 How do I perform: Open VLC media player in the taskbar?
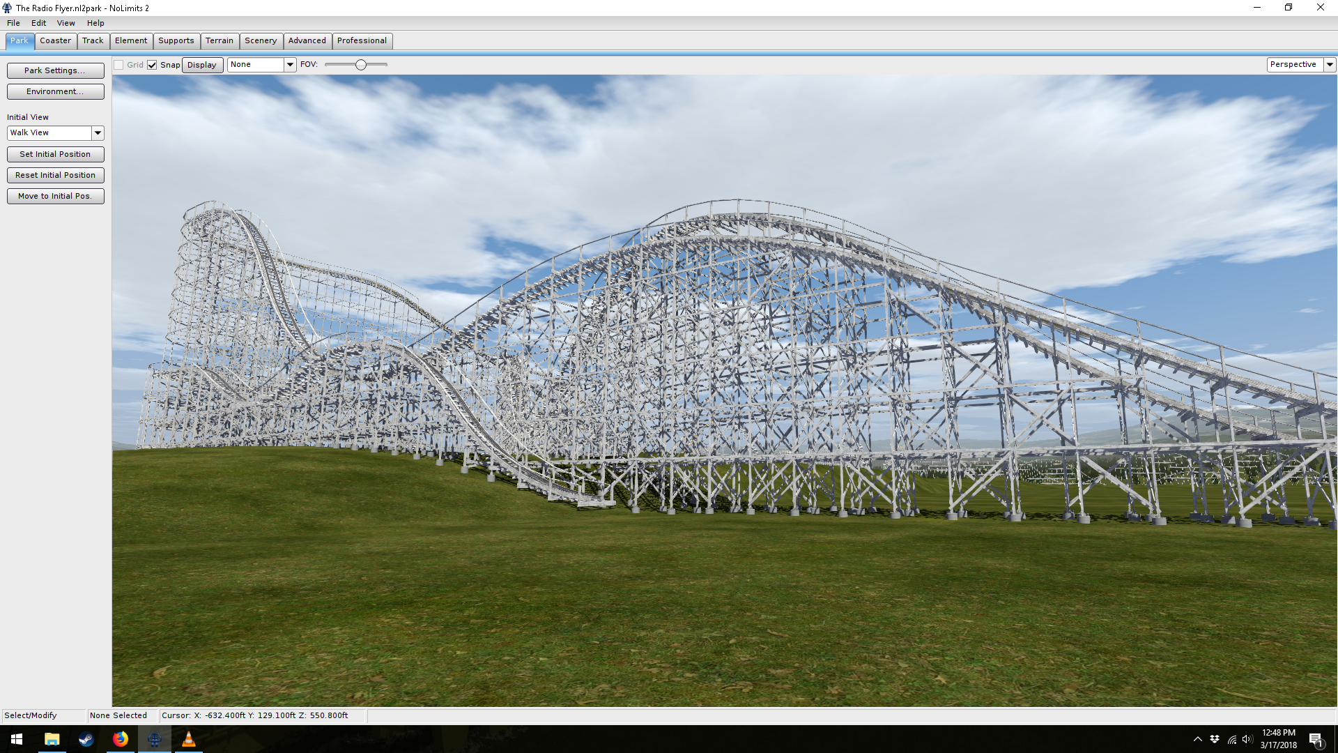pyautogui.click(x=188, y=739)
